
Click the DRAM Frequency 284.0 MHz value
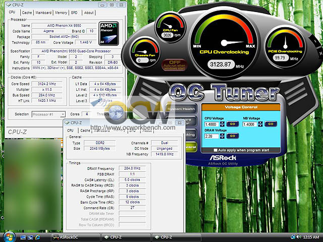click(132, 168)
